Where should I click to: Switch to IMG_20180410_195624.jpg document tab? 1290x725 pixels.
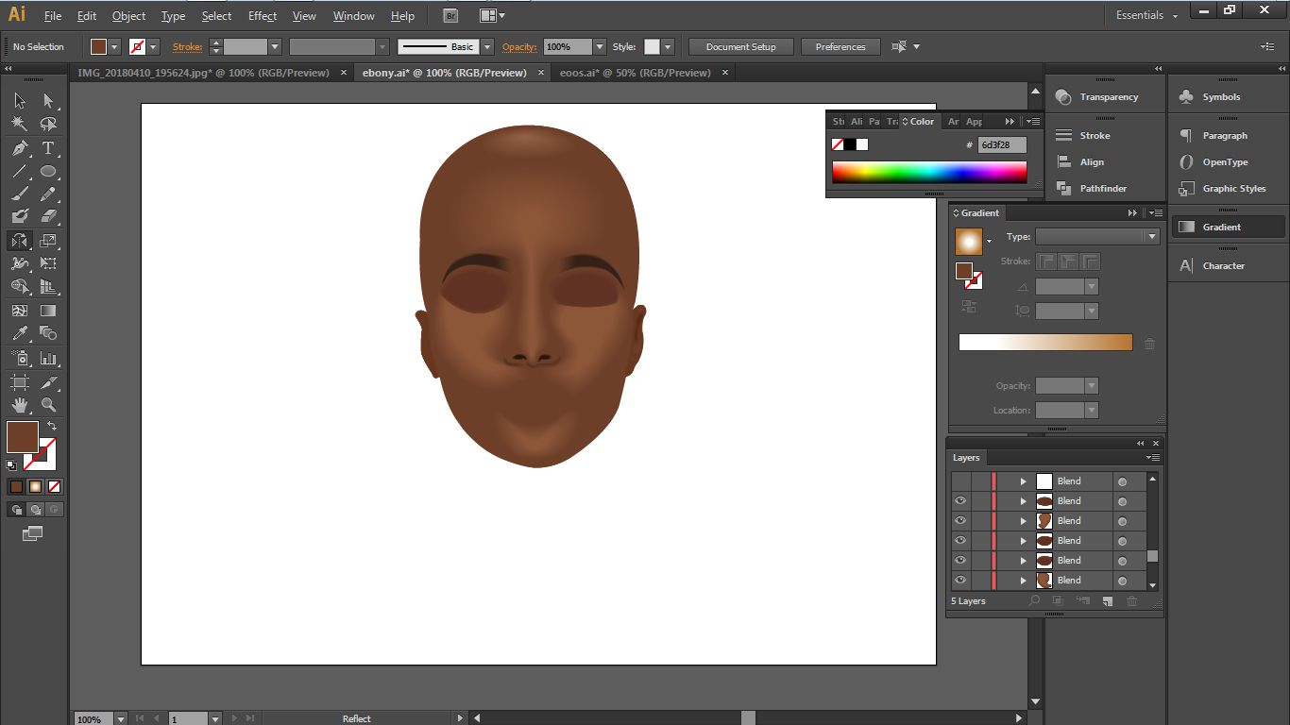(203, 73)
